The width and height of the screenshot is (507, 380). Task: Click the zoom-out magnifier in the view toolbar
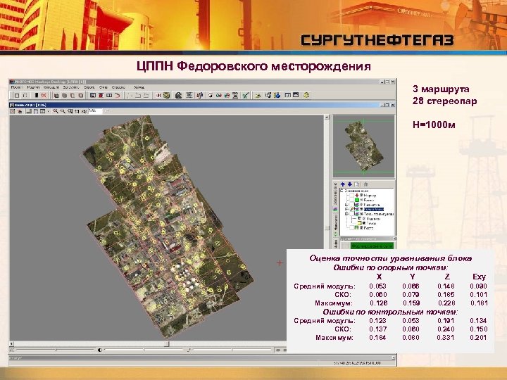(63, 111)
